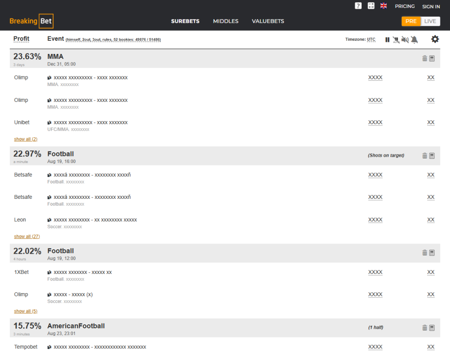Change the Timezone UTC setting
This screenshot has height=352, width=450.
(371, 40)
